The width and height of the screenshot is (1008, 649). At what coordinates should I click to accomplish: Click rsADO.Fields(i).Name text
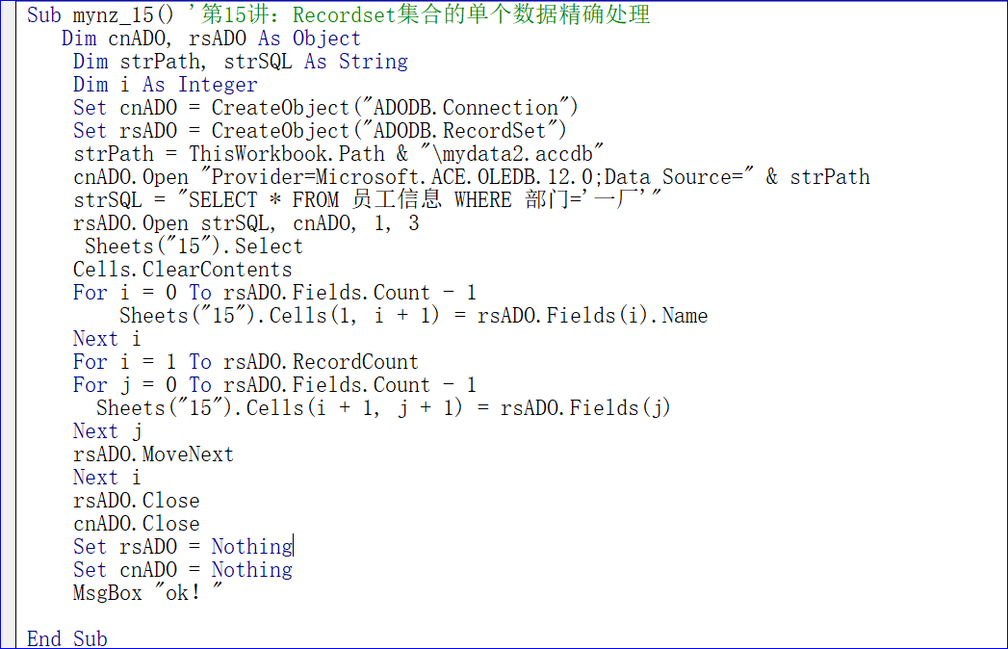(592, 316)
